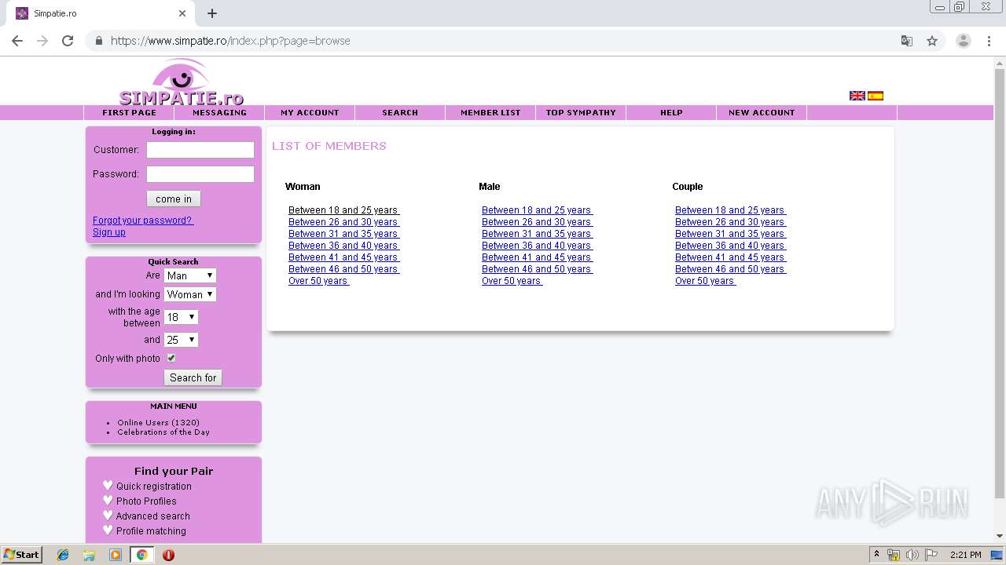Open NEW ACCOUNT navigation item

point(762,112)
